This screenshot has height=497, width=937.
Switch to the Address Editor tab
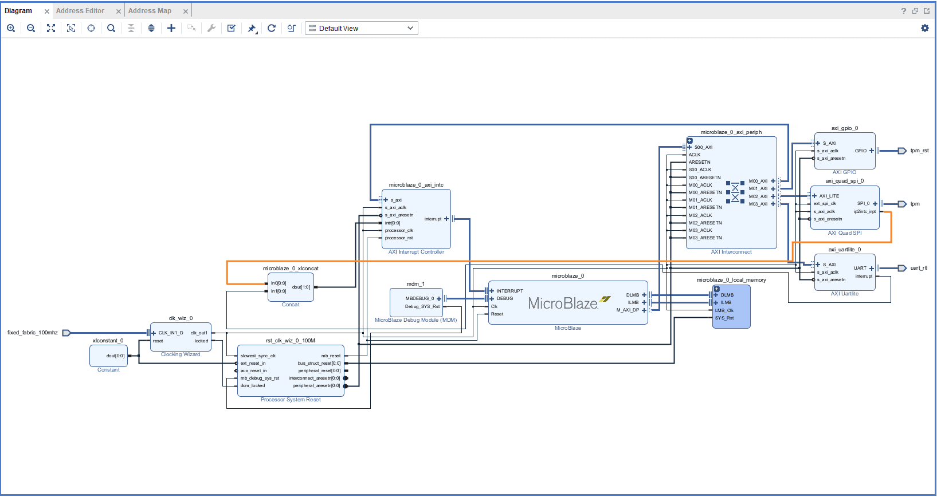tap(80, 11)
